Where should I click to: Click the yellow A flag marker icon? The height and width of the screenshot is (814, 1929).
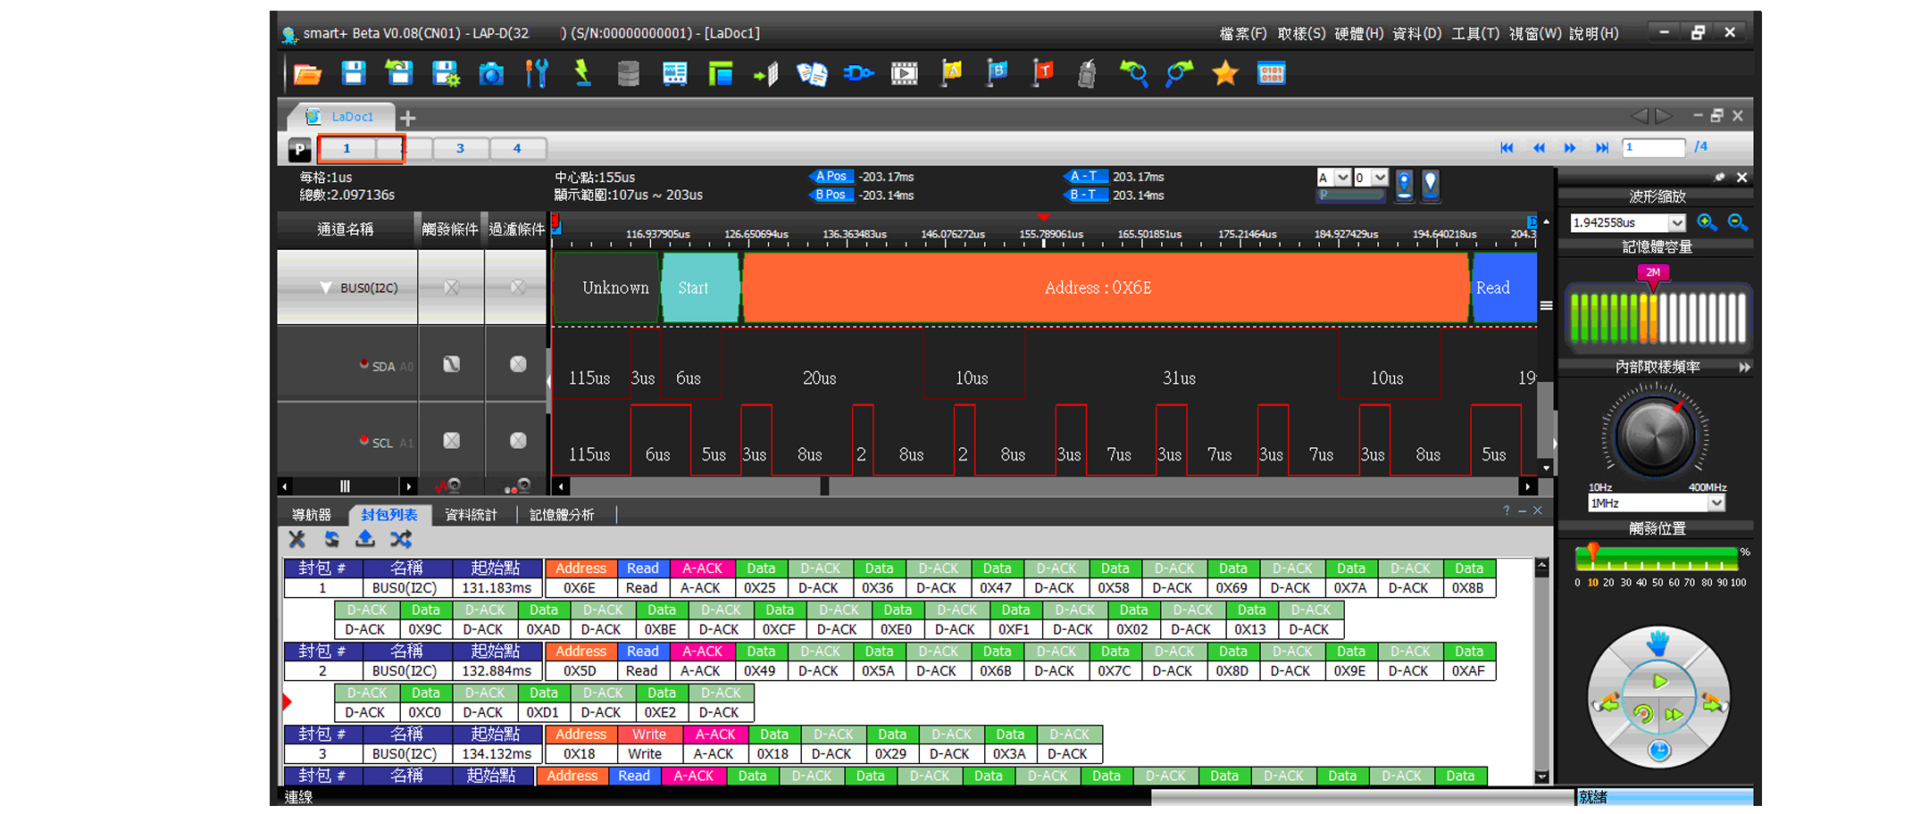coord(951,73)
